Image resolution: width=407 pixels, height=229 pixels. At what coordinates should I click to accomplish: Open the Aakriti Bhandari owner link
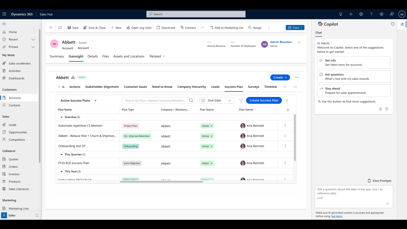click(281, 42)
